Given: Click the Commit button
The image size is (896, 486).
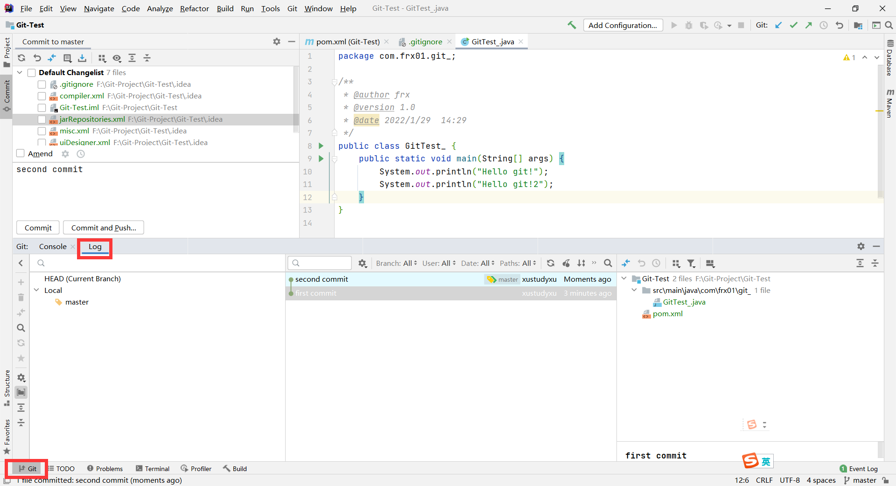Looking at the screenshot, I should (x=38, y=228).
